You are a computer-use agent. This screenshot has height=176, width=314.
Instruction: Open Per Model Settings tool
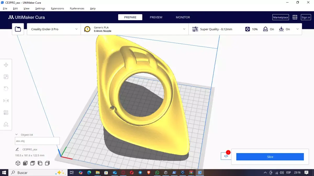[x=6, y=112]
